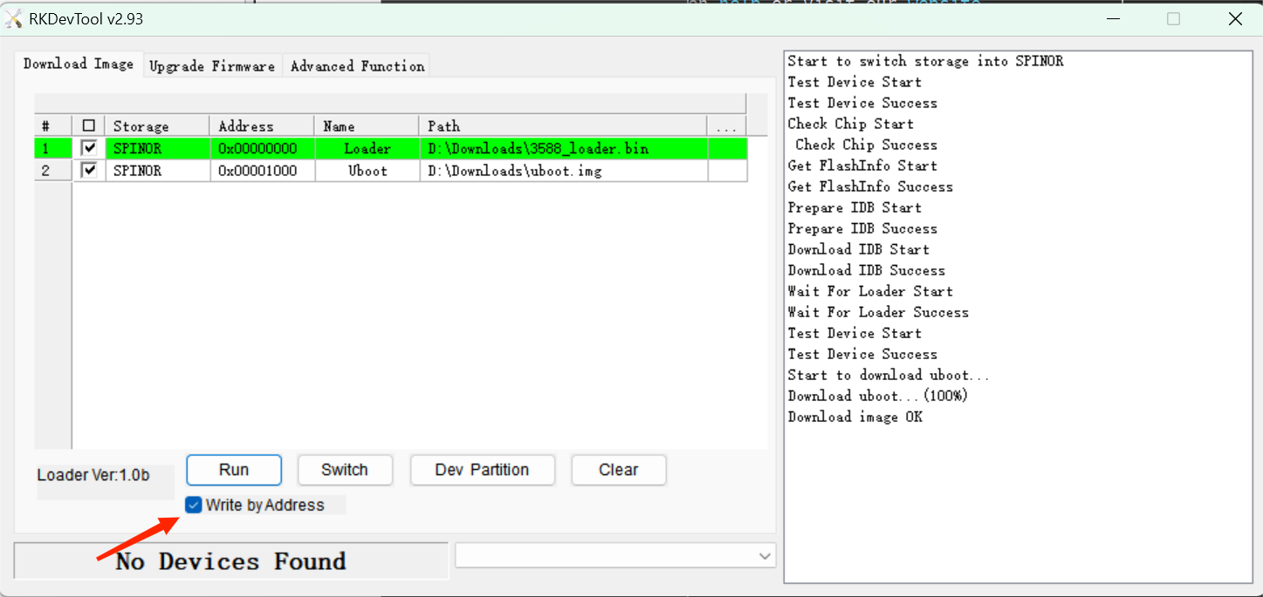Close the RKDevTool window
This screenshot has height=597, width=1263.
[x=1235, y=18]
